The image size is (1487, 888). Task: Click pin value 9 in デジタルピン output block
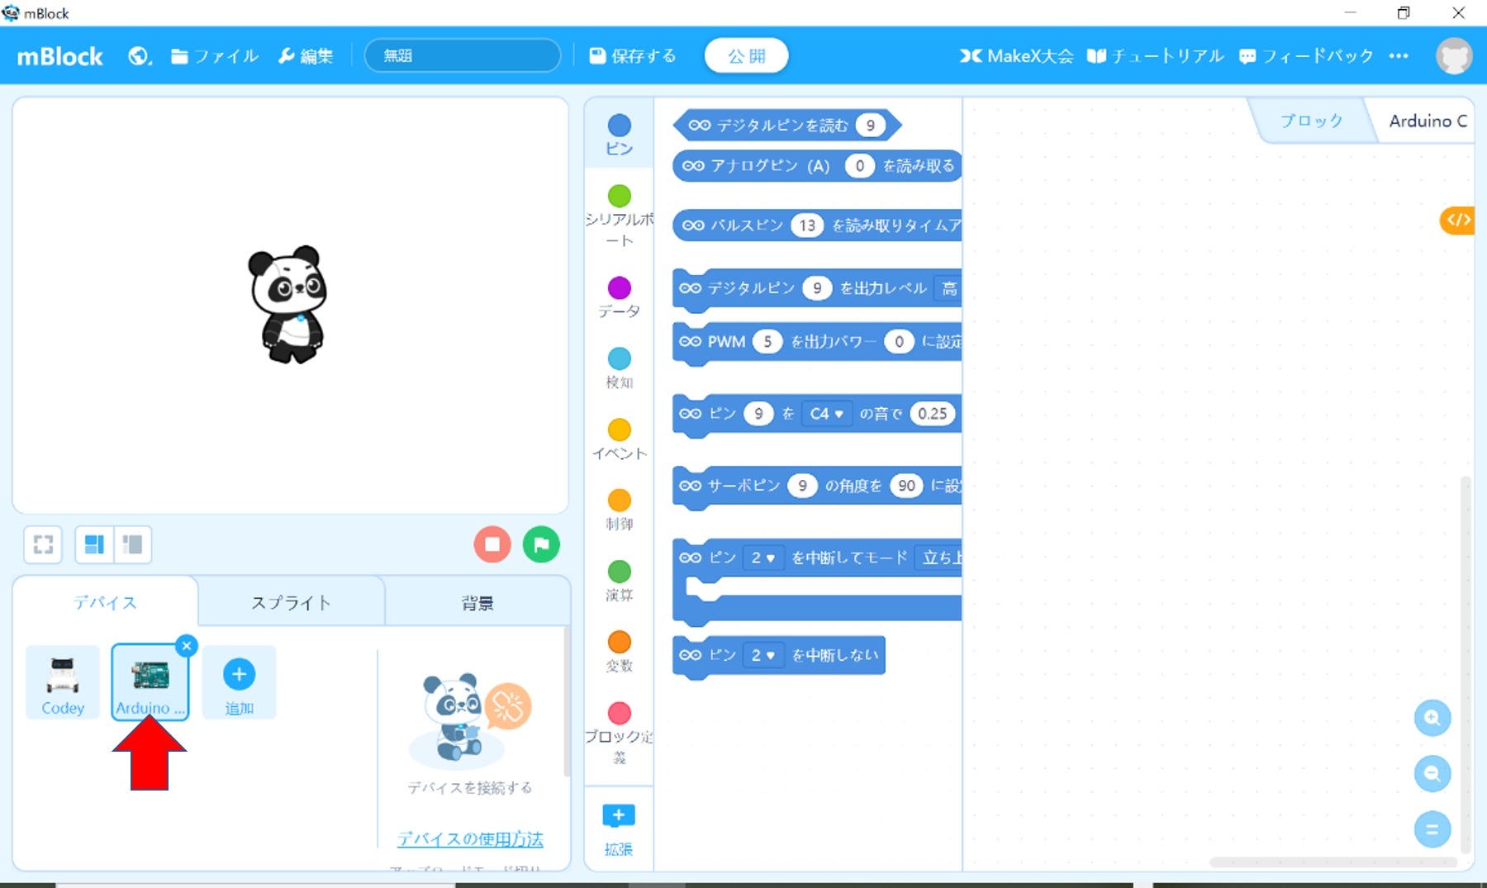point(816,287)
